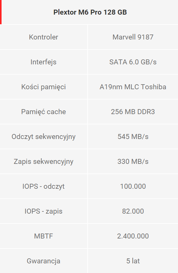
Task: Select the Kontroler label cell
Action: tap(43, 37)
